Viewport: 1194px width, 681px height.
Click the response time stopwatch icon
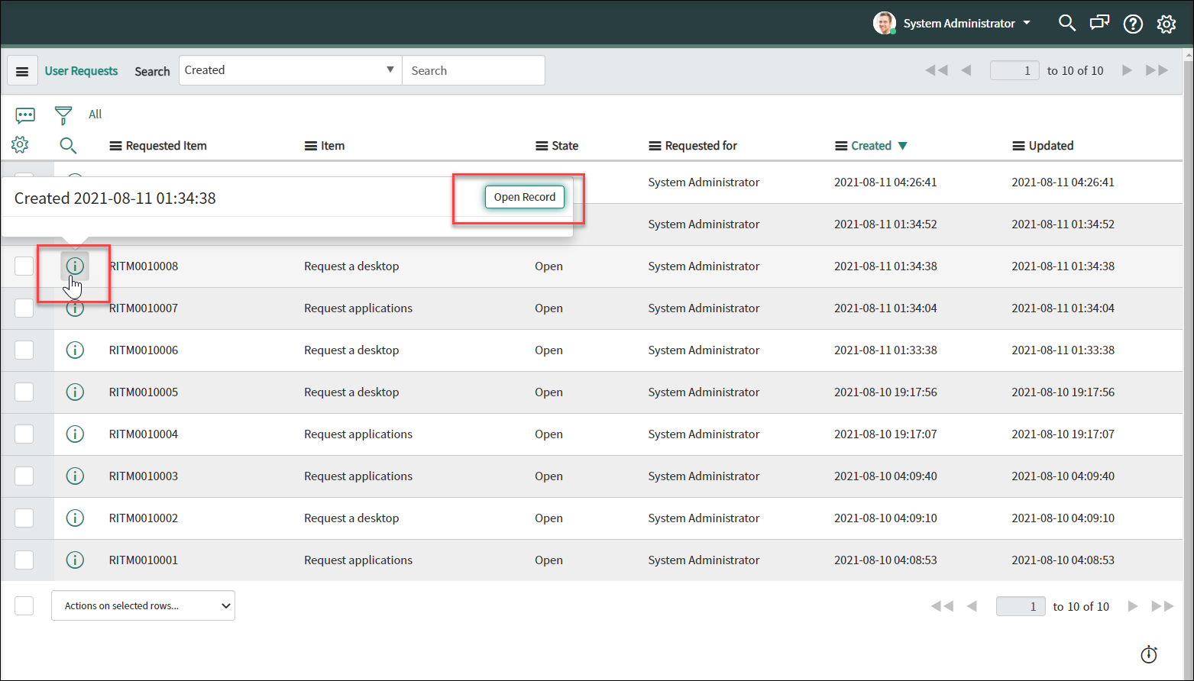pyautogui.click(x=1149, y=654)
